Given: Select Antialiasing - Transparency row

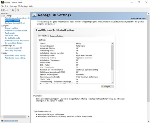Looking at the screenshot, I should coord(75,60).
